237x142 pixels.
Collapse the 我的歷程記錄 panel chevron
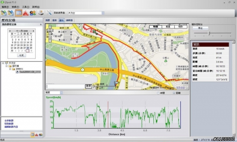coord(41,25)
